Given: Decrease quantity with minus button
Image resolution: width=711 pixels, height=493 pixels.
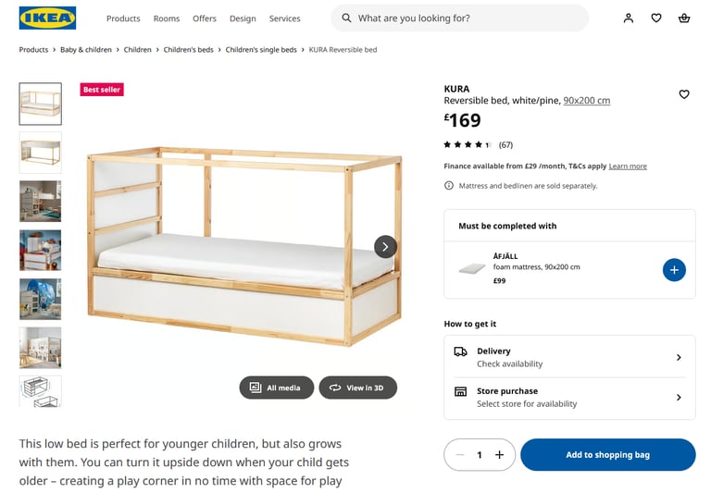Looking at the screenshot, I should tap(460, 455).
